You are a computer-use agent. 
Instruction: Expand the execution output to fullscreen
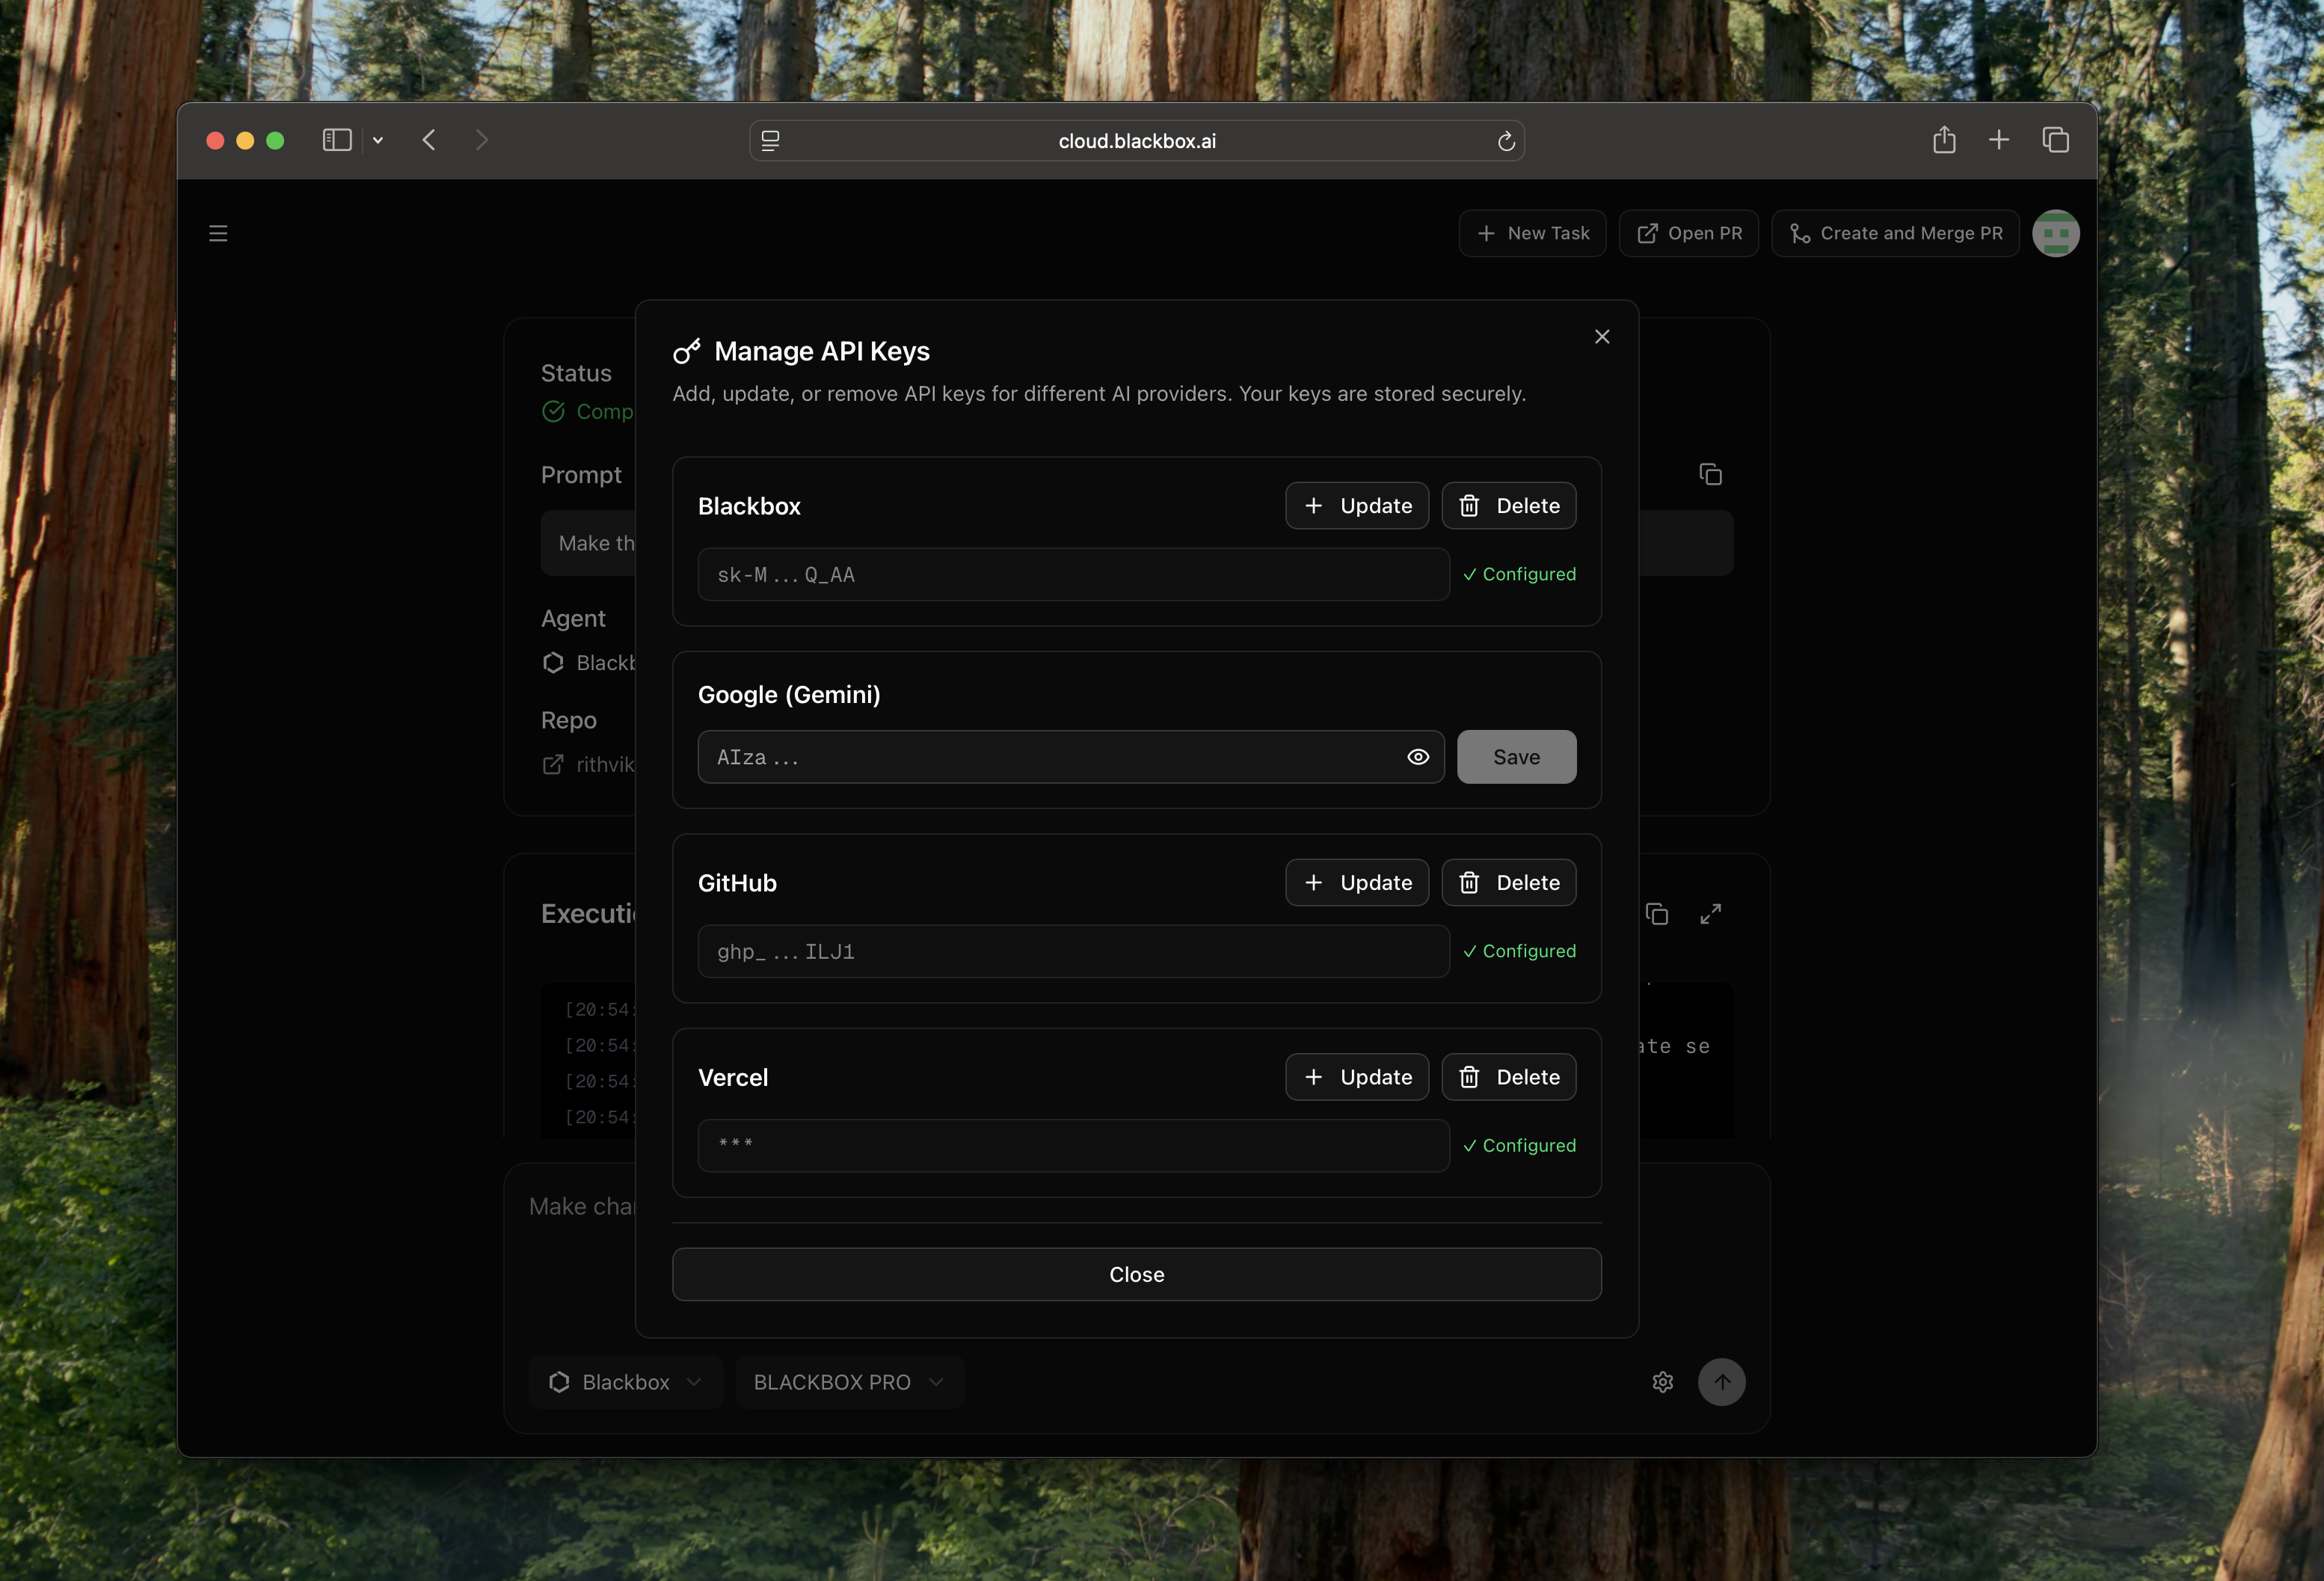pyautogui.click(x=1711, y=913)
